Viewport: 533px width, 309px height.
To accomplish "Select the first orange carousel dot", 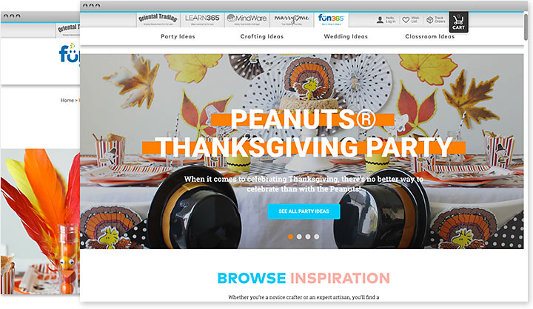I will tap(290, 237).
